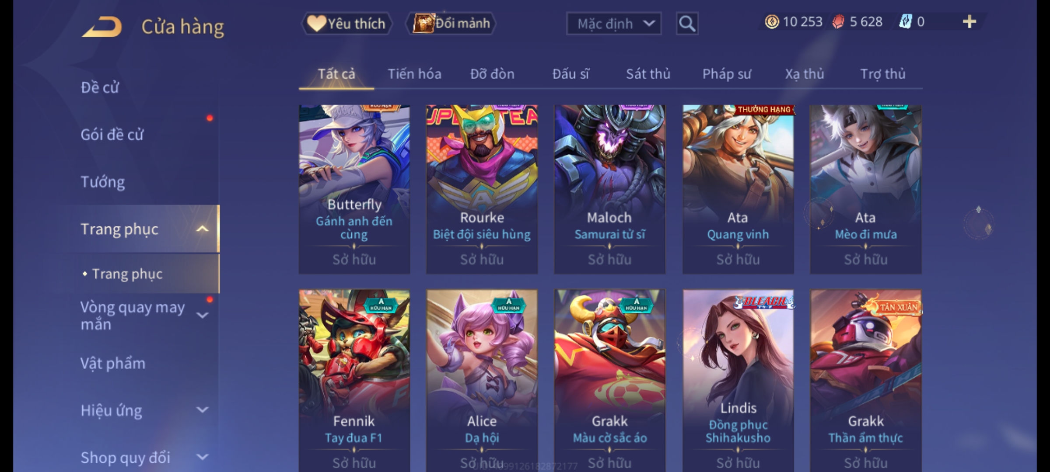The height and width of the screenshot is (472, 1050).
Task: Collapse the Trang phục sidebar section
Action: pyautogui.click(x=202, y=229)
